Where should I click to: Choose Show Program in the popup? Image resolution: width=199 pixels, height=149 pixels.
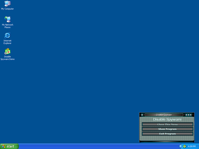[x=167, y=129]
